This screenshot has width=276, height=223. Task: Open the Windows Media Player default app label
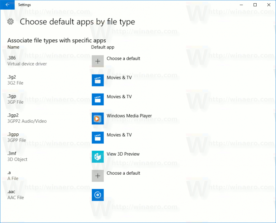tap(129, 116)
